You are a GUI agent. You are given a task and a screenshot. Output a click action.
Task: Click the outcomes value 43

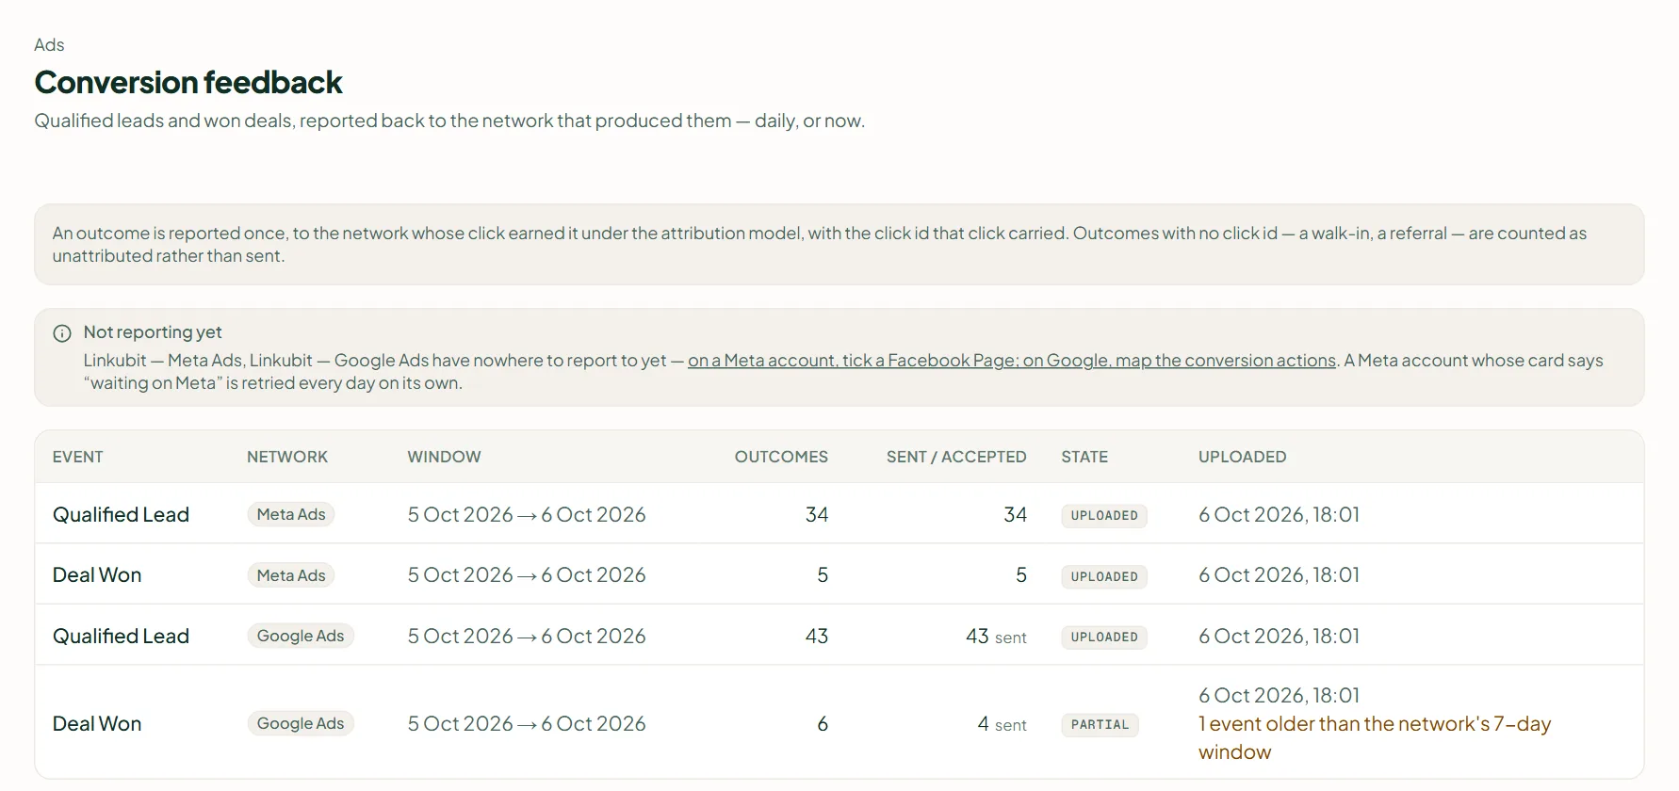click(x=817, y=637)
